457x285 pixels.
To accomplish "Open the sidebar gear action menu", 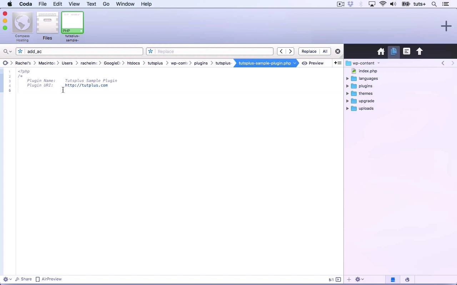I will point(359,280).
